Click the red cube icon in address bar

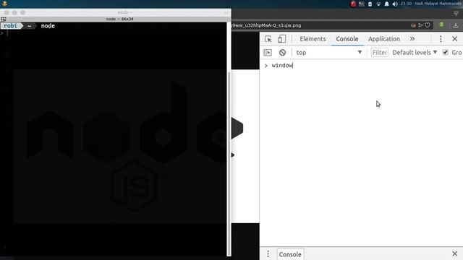tap(413, 25)
